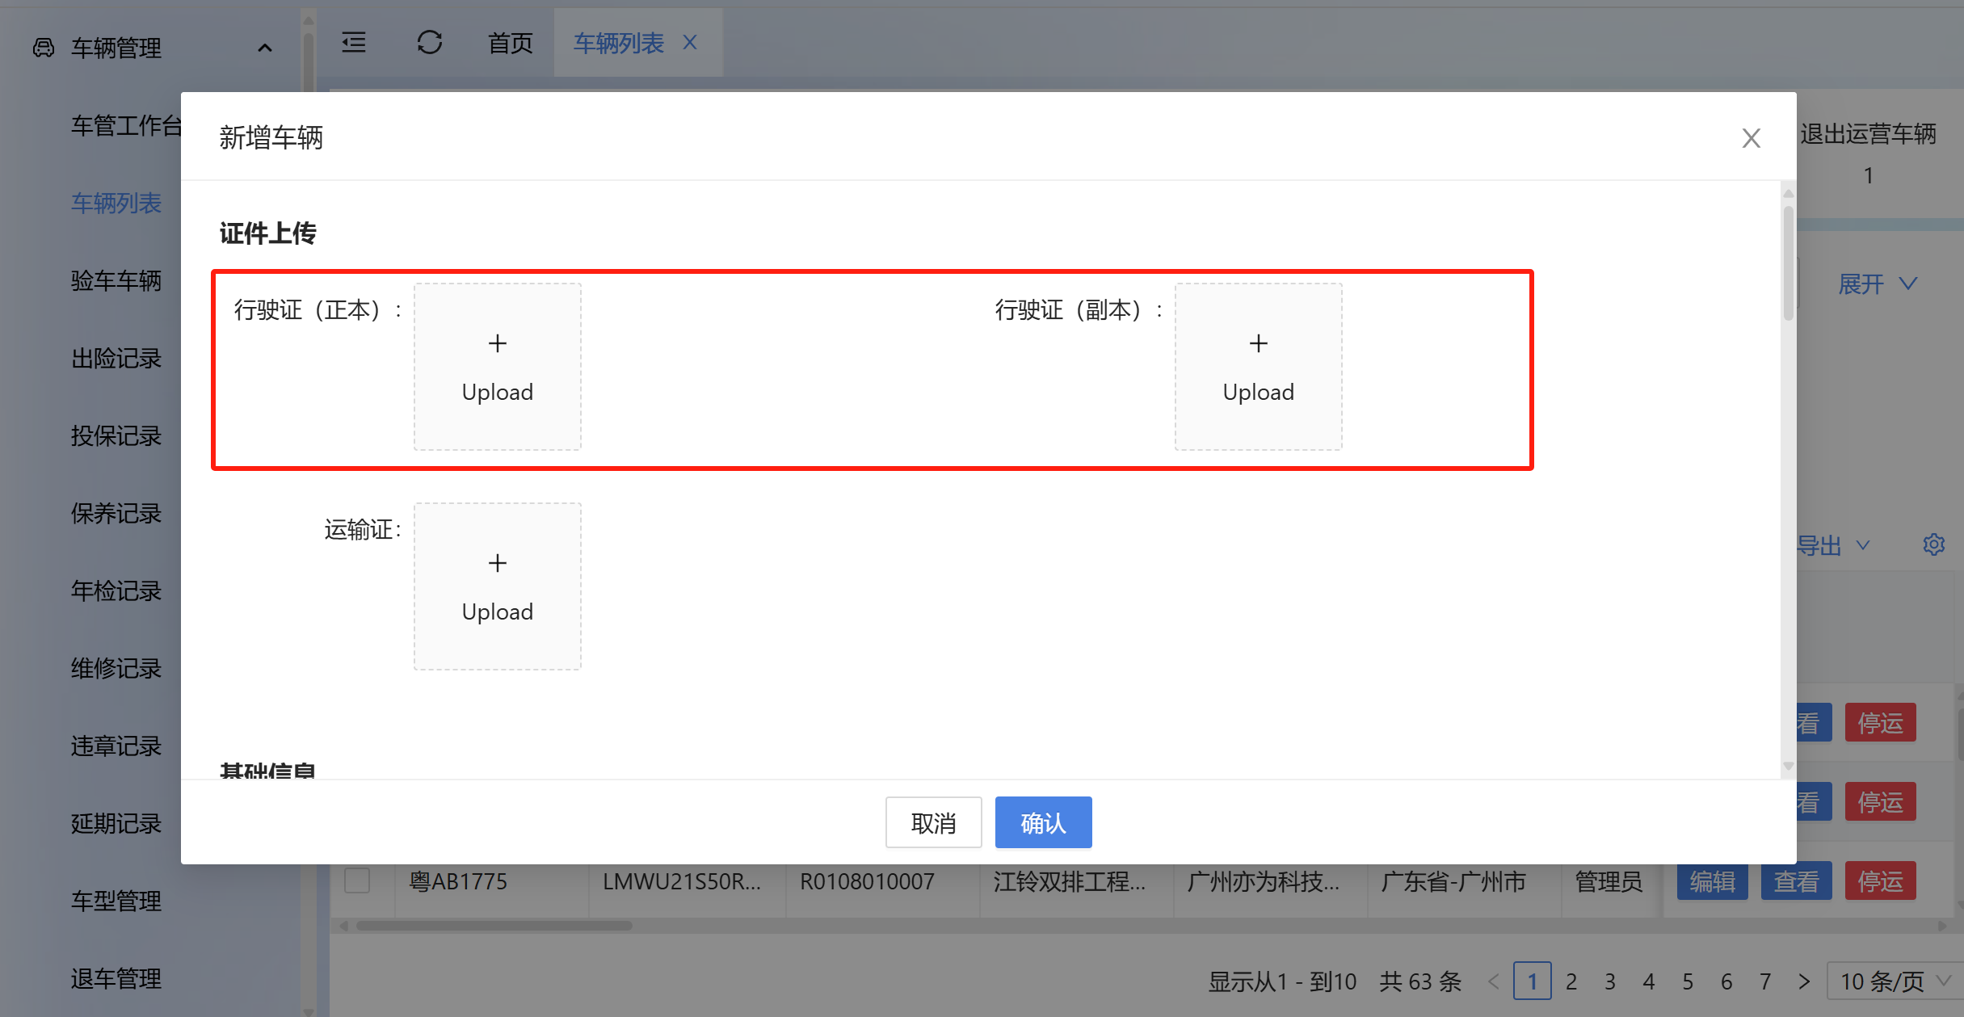Image resolution: width=1964 pixels, height=1017 pixels.
Task: Tick checkbox for row 粤AB1775
Action: click(x=357, y=880)
